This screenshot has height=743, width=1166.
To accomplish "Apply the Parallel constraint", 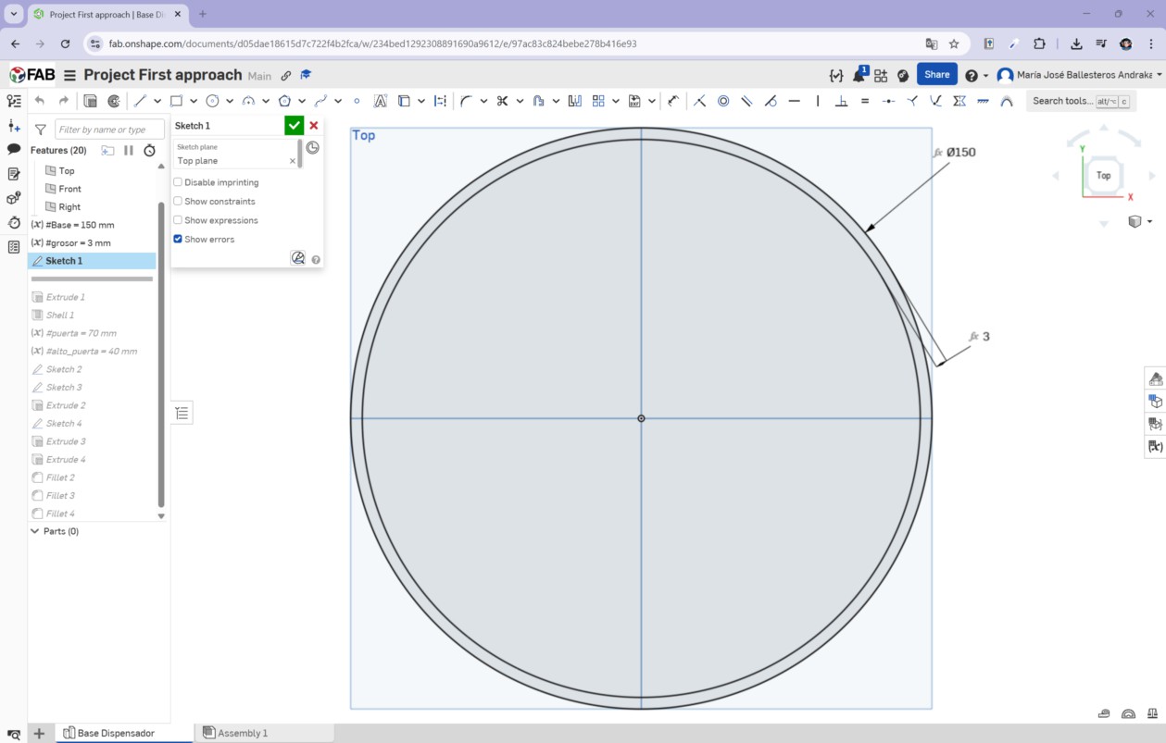I will coord(746,101).
